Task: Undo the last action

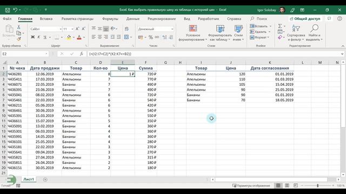Action: click(15, 10)
